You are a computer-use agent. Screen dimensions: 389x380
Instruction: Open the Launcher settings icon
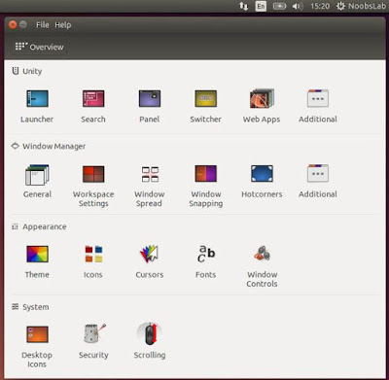click(x=37, y=99)
